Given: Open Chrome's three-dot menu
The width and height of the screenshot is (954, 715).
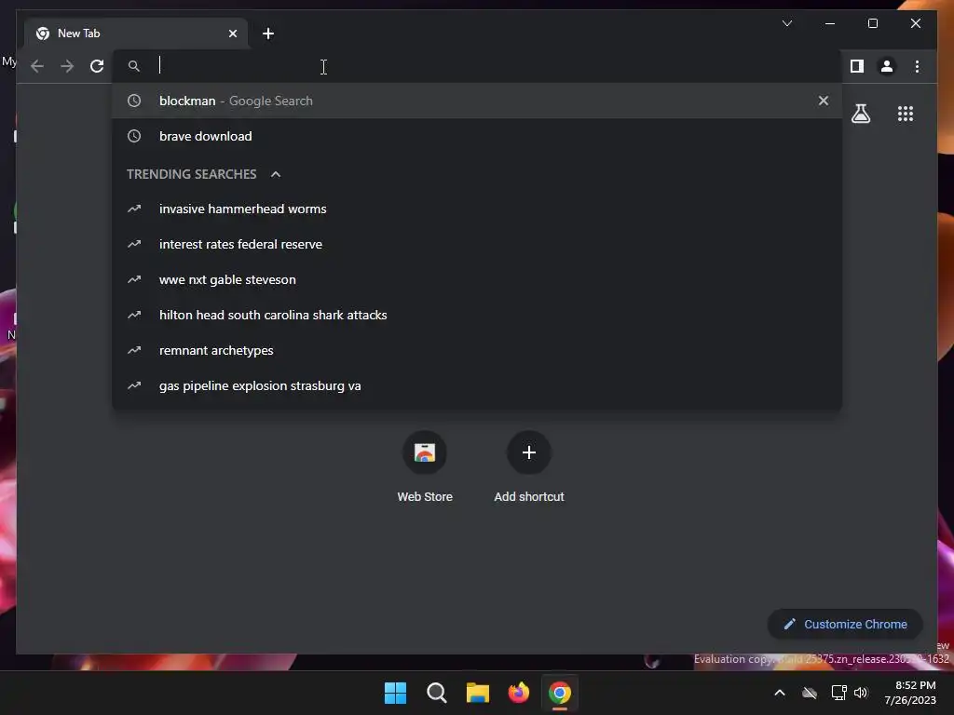Looking at the screenshot, I should coord(917,66).
